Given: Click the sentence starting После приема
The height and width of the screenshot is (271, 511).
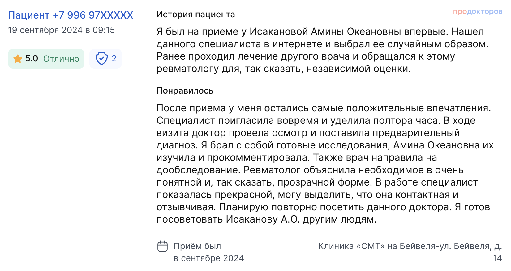Looking at the screenshot, I should pos(324,108).
